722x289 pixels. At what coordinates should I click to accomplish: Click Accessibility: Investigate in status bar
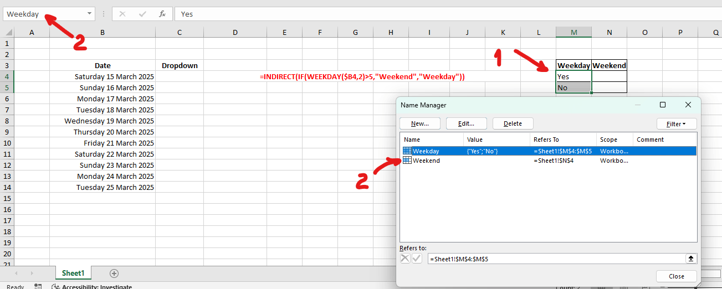pyautogui.click(x=92, y=287)
